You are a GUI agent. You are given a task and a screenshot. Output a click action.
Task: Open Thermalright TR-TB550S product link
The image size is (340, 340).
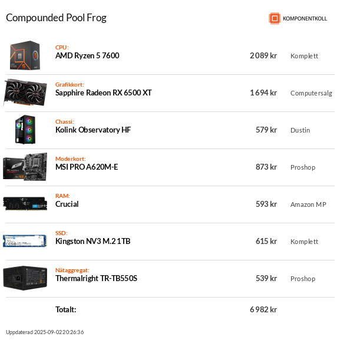click(96, 278)
